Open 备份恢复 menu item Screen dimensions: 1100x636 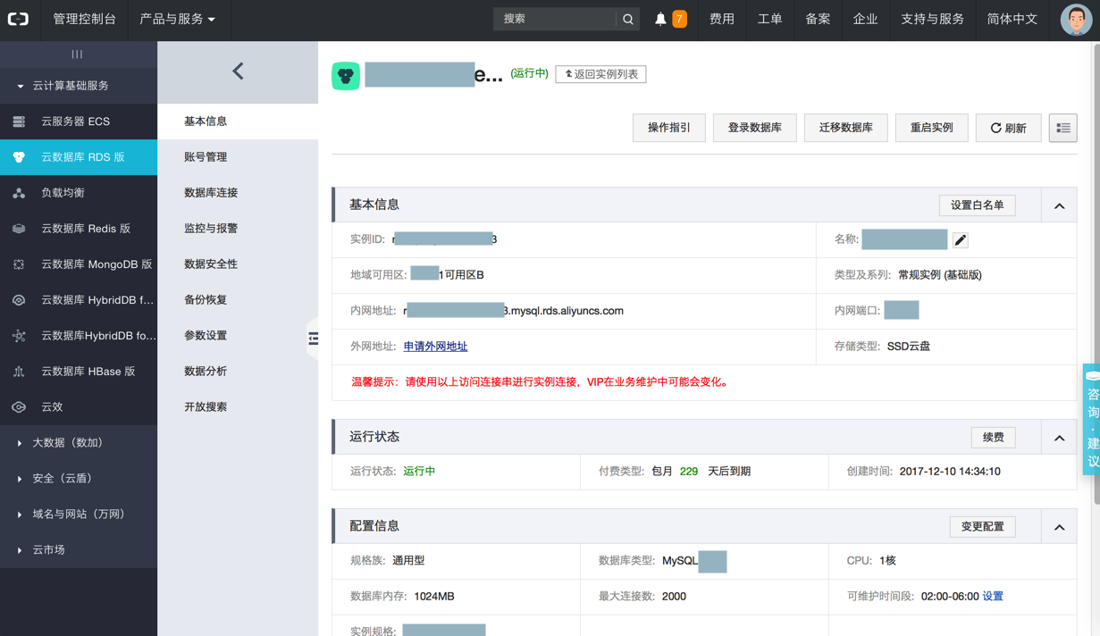(x=238, y=300)
